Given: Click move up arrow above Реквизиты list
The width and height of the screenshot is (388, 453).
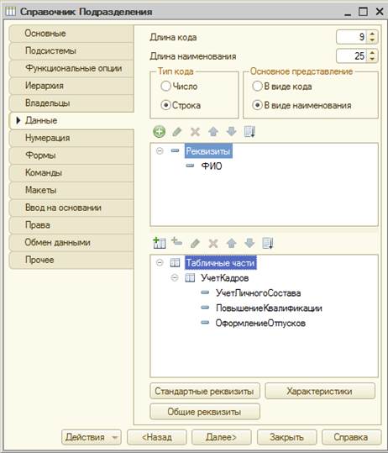Looking at the screenshot, I should tap(213, 132).
